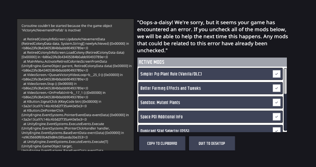This screenshot has width=316, height=167.
Task: Toggle the Better Farming Effects and Tweaks checkbox
Action: pyautogui.click(x=277, y=88)
